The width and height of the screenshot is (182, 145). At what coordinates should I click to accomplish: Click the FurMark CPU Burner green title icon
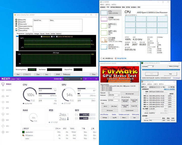coord(142,63)
